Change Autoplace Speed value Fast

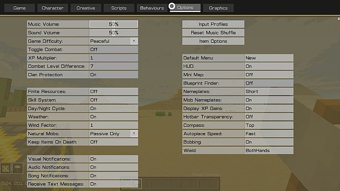[x=269, y=134]
